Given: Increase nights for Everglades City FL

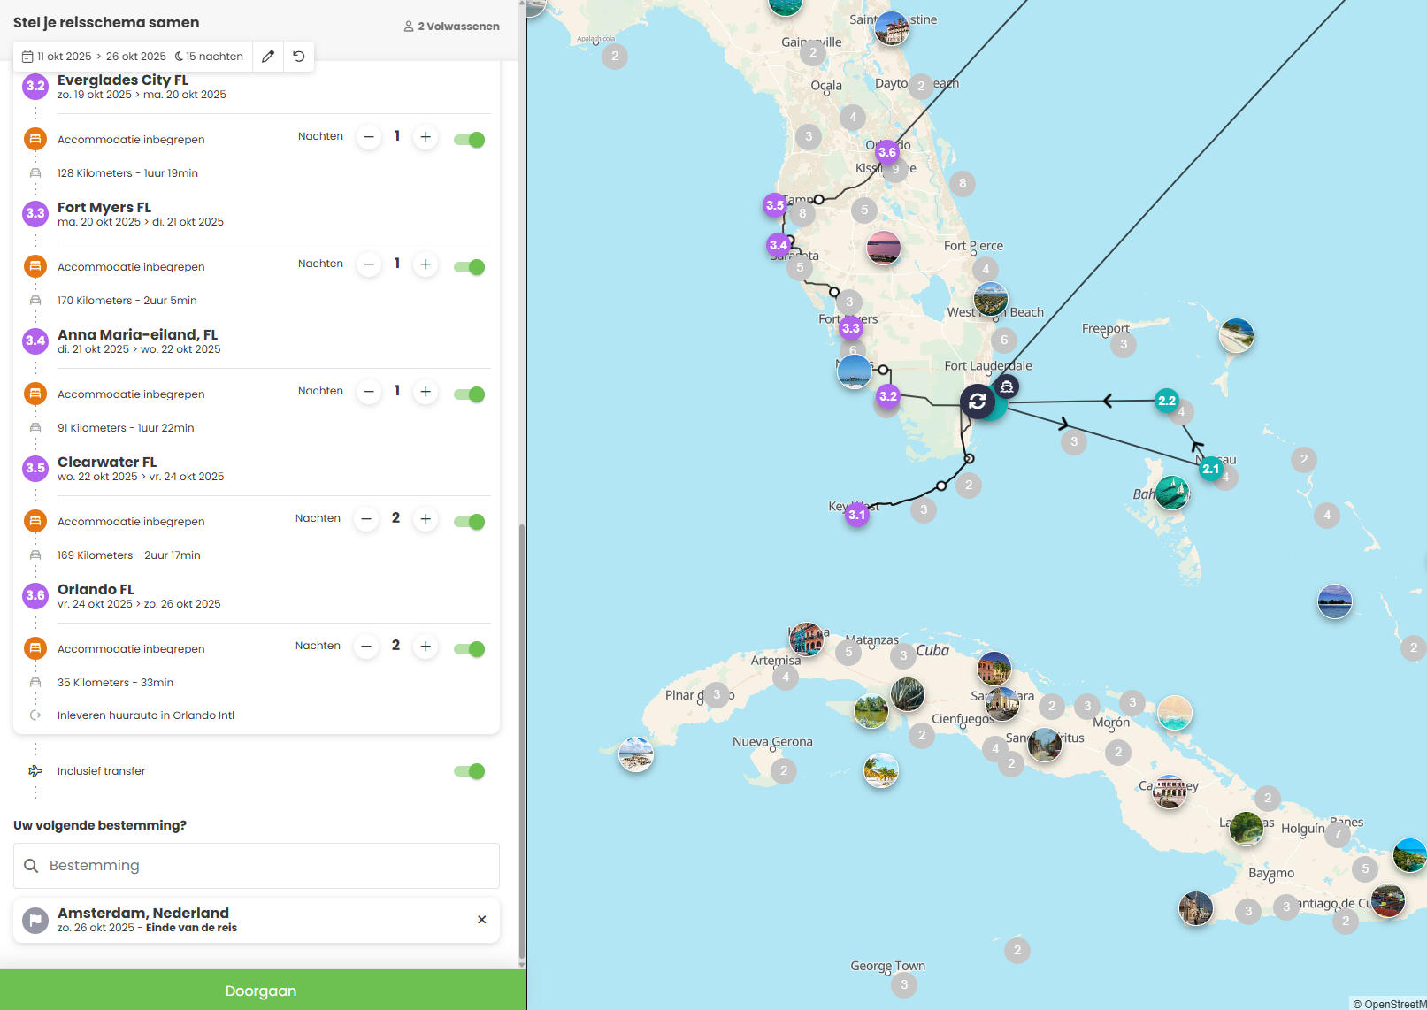Looking at the screenshot, I should (x=426, y=137).
